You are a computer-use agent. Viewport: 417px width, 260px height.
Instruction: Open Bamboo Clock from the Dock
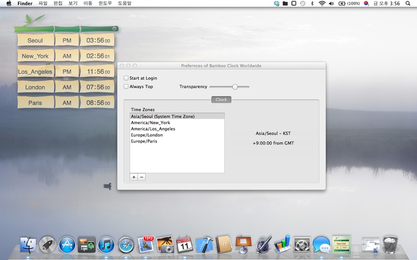tap(342, 243)
